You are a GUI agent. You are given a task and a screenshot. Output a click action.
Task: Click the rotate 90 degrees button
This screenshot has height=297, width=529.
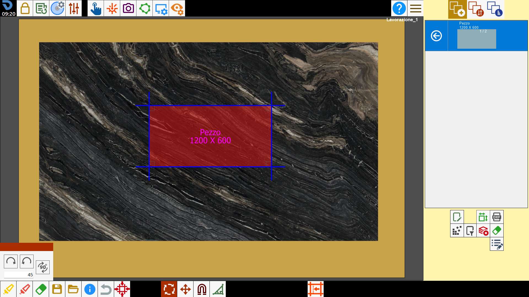click(x=43, y=267)
